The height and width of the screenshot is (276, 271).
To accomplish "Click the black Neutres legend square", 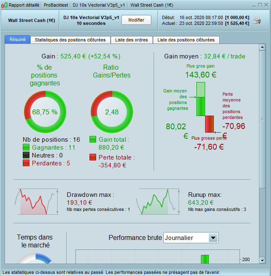I will (x=26, y=155).
